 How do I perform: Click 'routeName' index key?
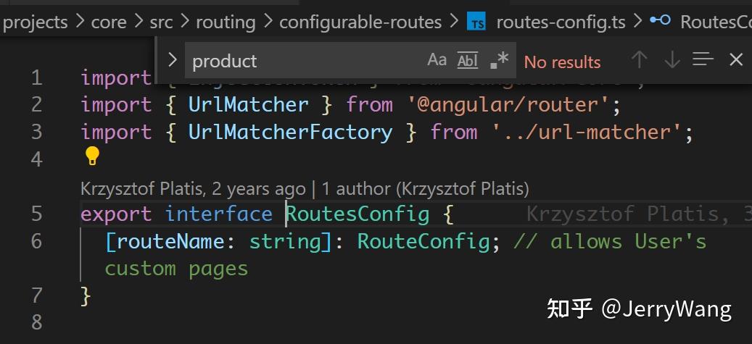point(170,241)
